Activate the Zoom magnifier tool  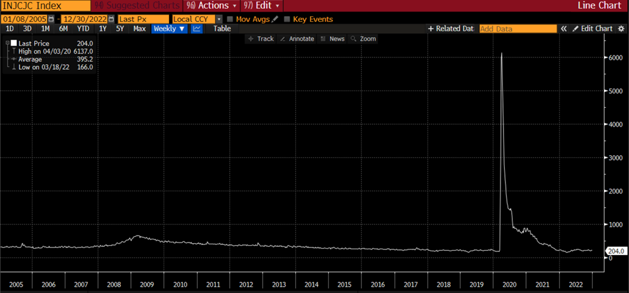point(363,39)
